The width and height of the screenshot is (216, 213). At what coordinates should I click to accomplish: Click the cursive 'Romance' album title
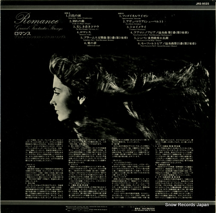click(x=36, y=18)
